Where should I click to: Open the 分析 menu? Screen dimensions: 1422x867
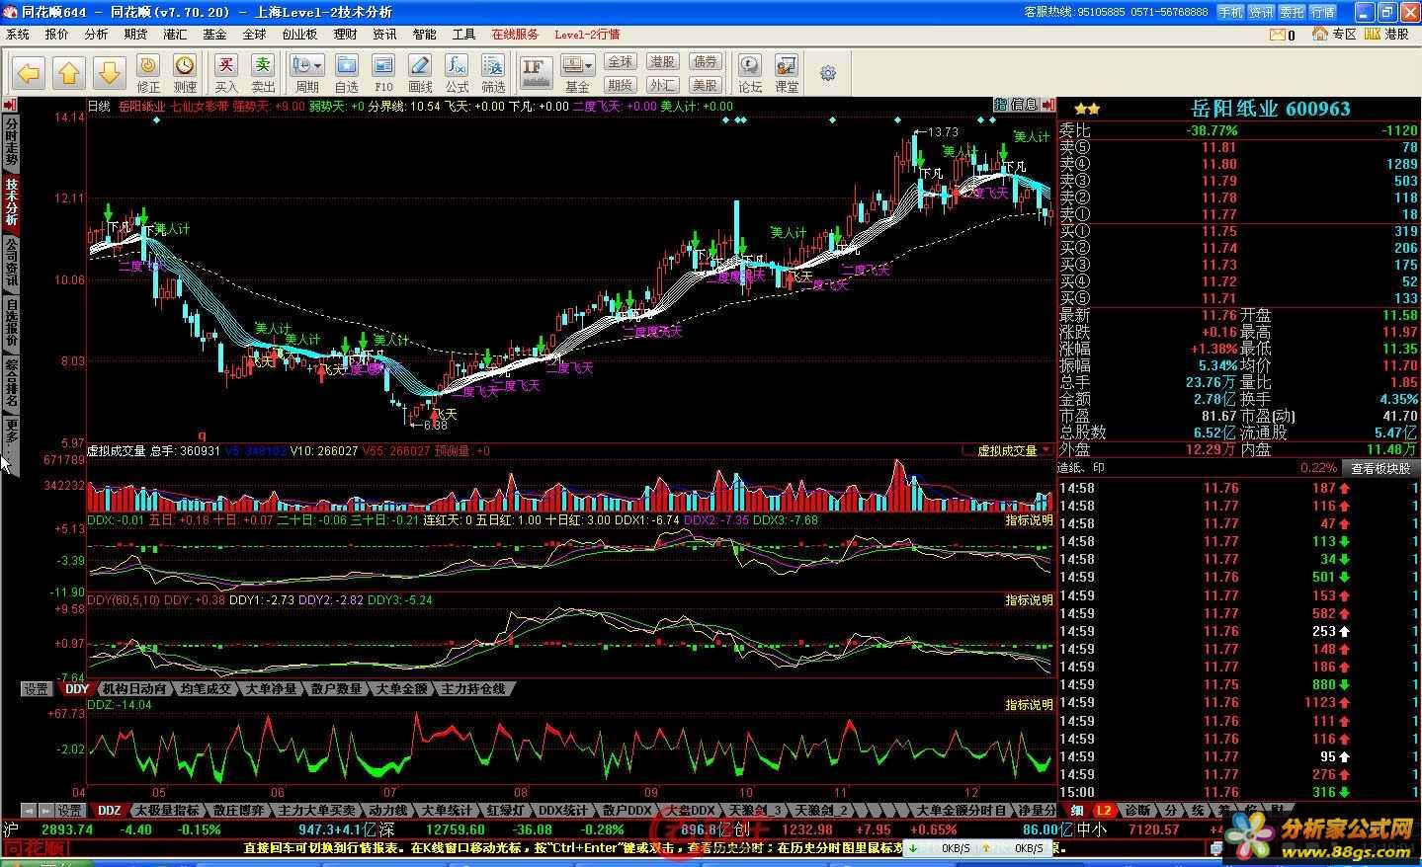click(x=96, y=35)
